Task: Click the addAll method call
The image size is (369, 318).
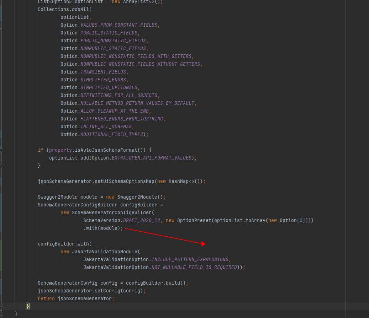Action: click(x=80, y=9)
